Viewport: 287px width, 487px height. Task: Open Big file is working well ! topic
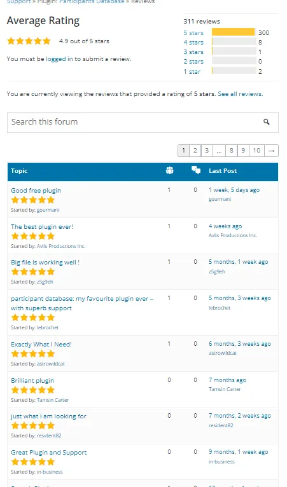pos(45,263)
